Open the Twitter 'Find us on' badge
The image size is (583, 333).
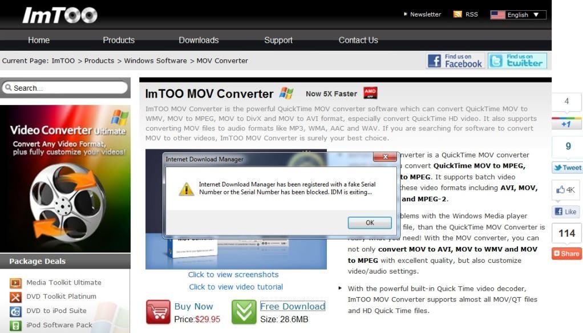click(x=517, y=61)
